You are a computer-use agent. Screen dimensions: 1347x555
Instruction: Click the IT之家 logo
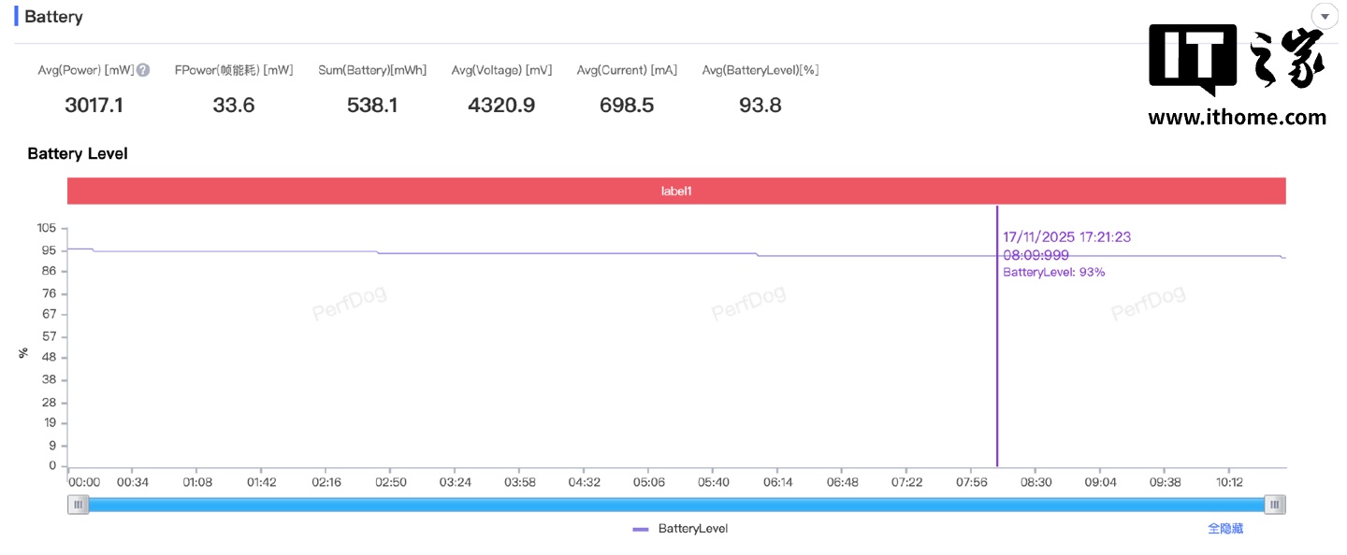(1237, 60)
